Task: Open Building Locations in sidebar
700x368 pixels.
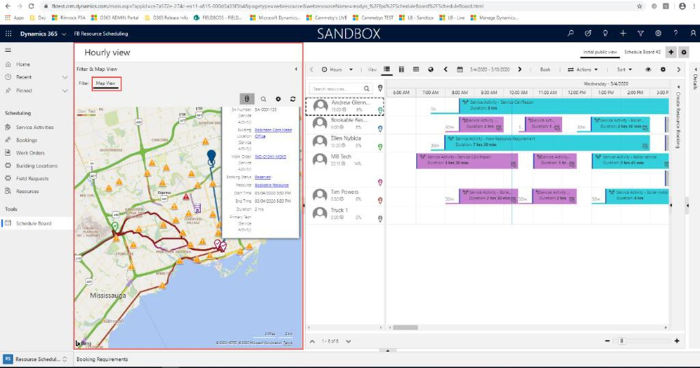Action: pyautogui.click(x=37, y=166)
